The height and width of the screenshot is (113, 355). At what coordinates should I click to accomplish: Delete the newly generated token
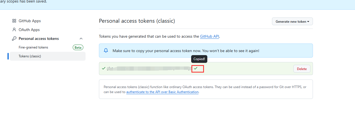[x=301, y=69]
